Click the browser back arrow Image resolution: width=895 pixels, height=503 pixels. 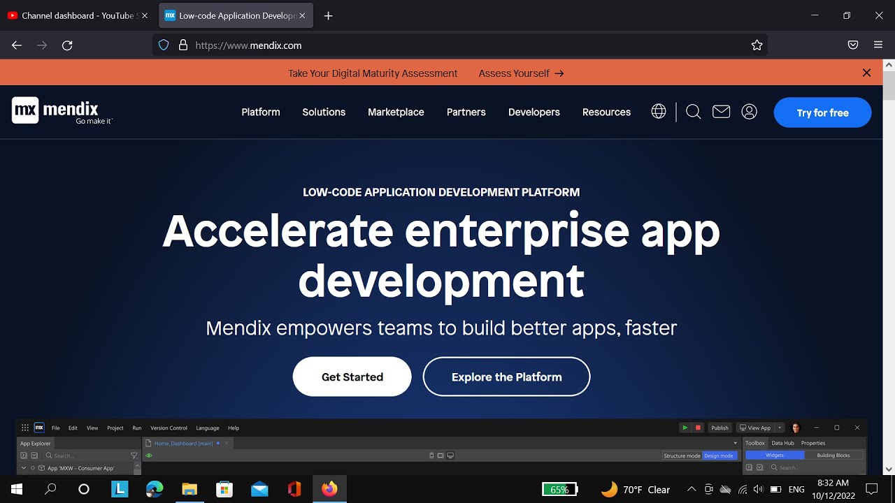17,45
